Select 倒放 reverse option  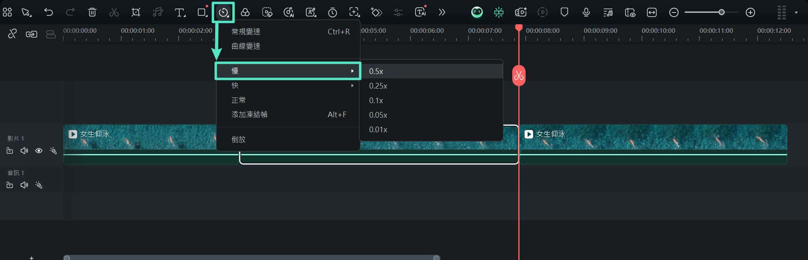click(x=288, y=140)
